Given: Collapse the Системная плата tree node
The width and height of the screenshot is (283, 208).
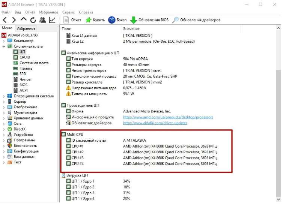Looking at the screenshot, I should [x=4, y=46].
